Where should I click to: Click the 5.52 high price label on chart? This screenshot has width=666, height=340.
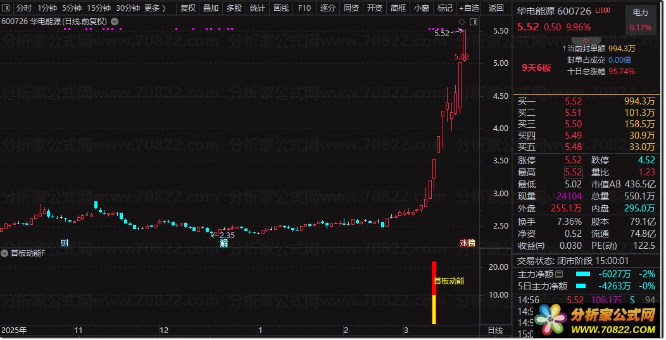coord(442,33)
